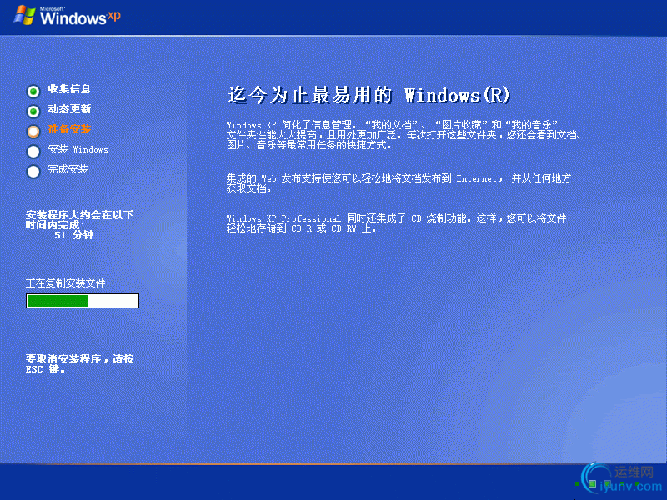Click the paragraph starting Windows XP Professional 同时还集成了
Viewport: 667px width, 500px height.
(396, 223)
